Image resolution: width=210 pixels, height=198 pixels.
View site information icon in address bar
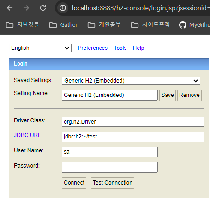click(x=63, y=8)
